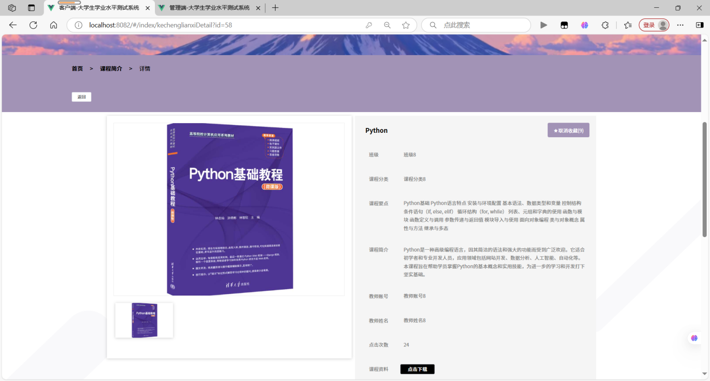Switch to the 管理端 system tab

[210, 8]
